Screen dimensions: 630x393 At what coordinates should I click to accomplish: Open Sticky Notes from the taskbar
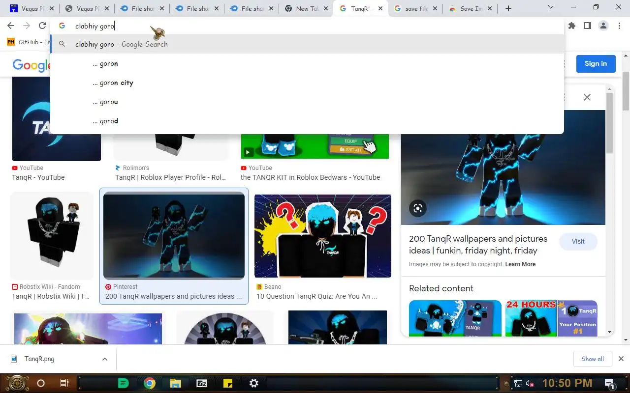(228, 383)
